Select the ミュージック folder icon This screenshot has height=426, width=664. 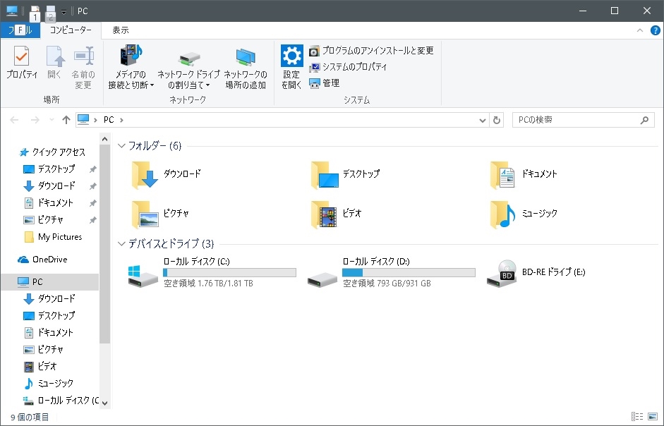502,214
